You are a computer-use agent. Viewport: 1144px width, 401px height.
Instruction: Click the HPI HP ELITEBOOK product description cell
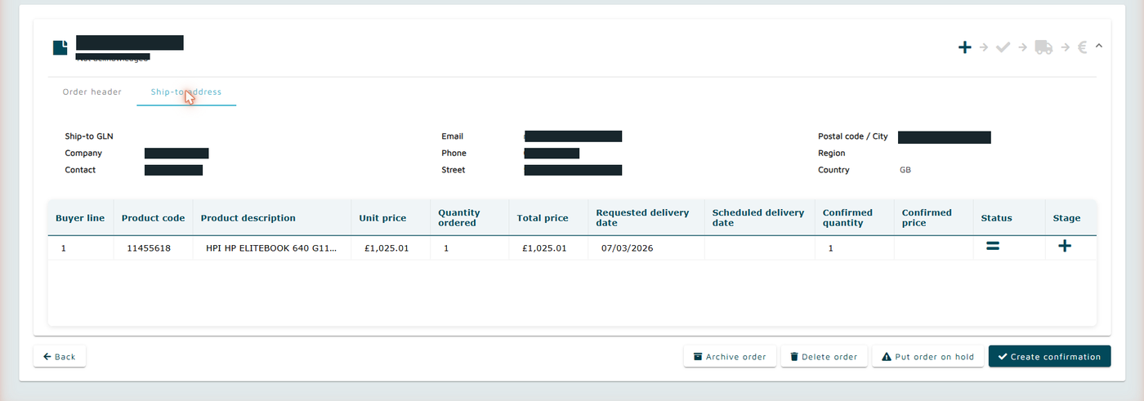(271, 248)
